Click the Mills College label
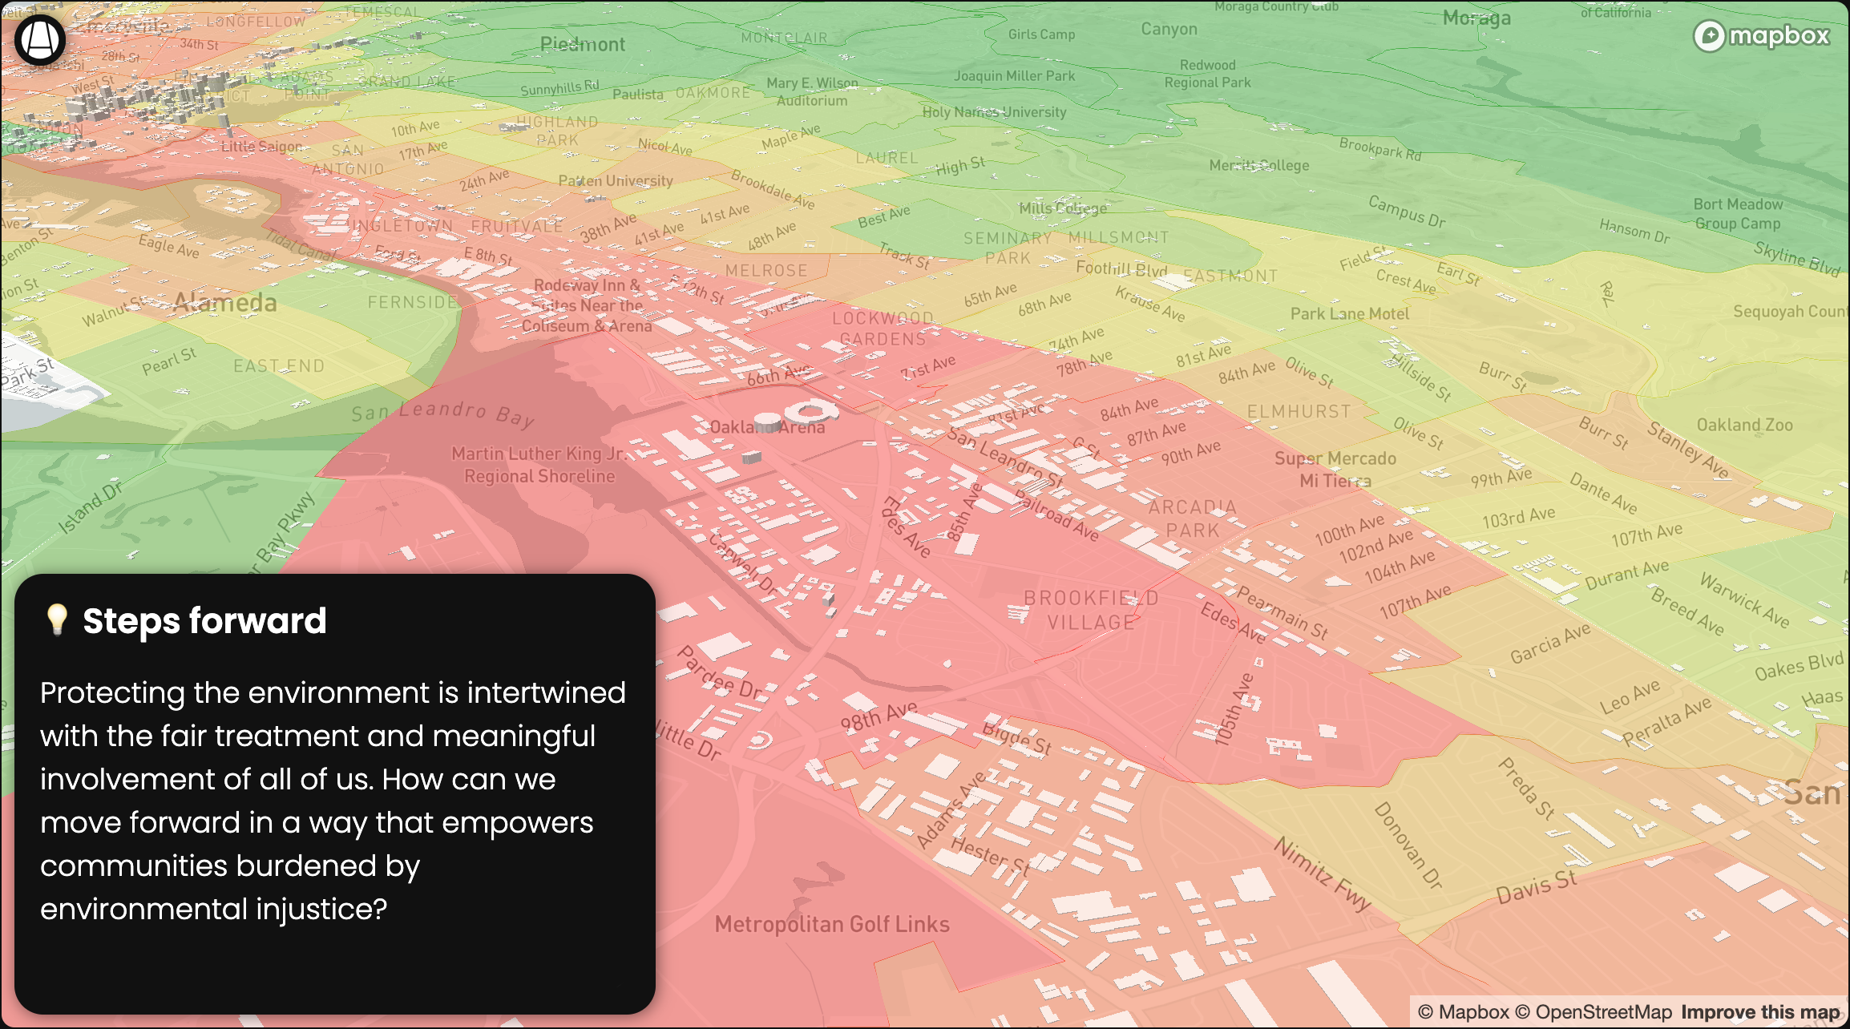 (1062, 208)
